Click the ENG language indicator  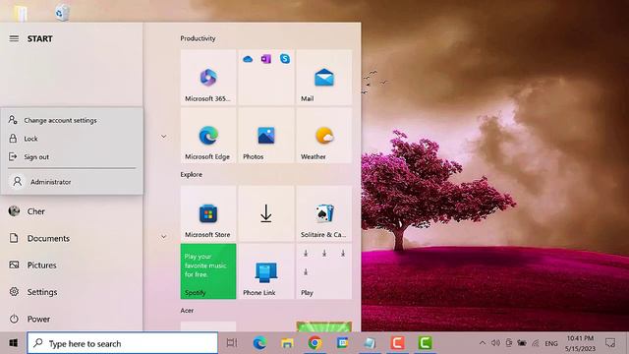pos(551,343)
